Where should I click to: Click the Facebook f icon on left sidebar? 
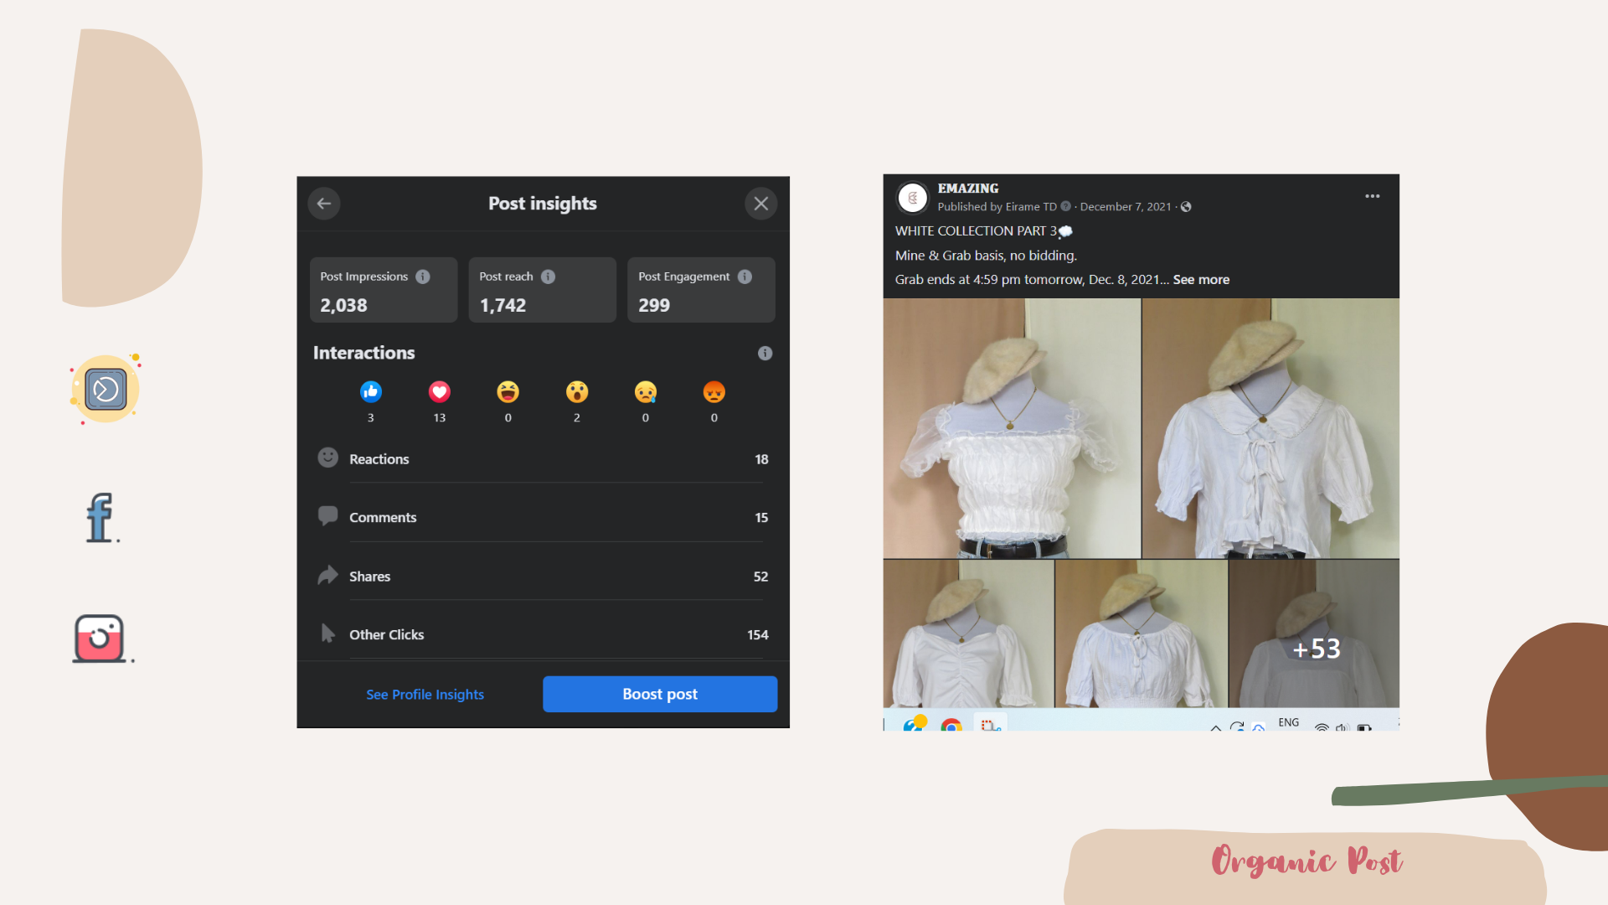click(100, 517)
